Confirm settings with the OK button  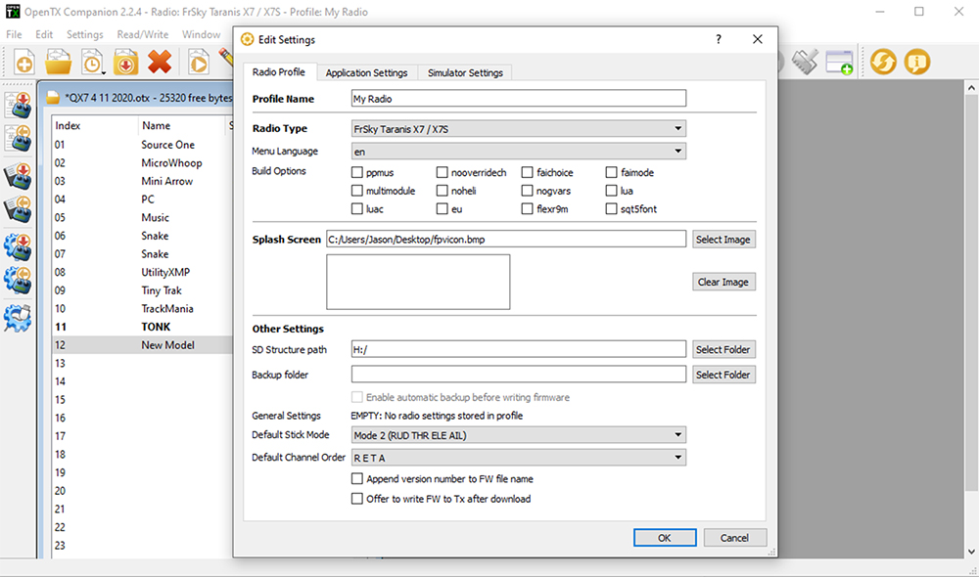click(x=665, y=538)
